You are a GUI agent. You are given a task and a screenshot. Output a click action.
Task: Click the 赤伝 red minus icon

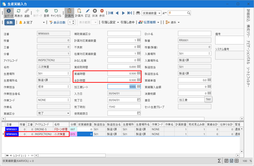pos(102,11)
